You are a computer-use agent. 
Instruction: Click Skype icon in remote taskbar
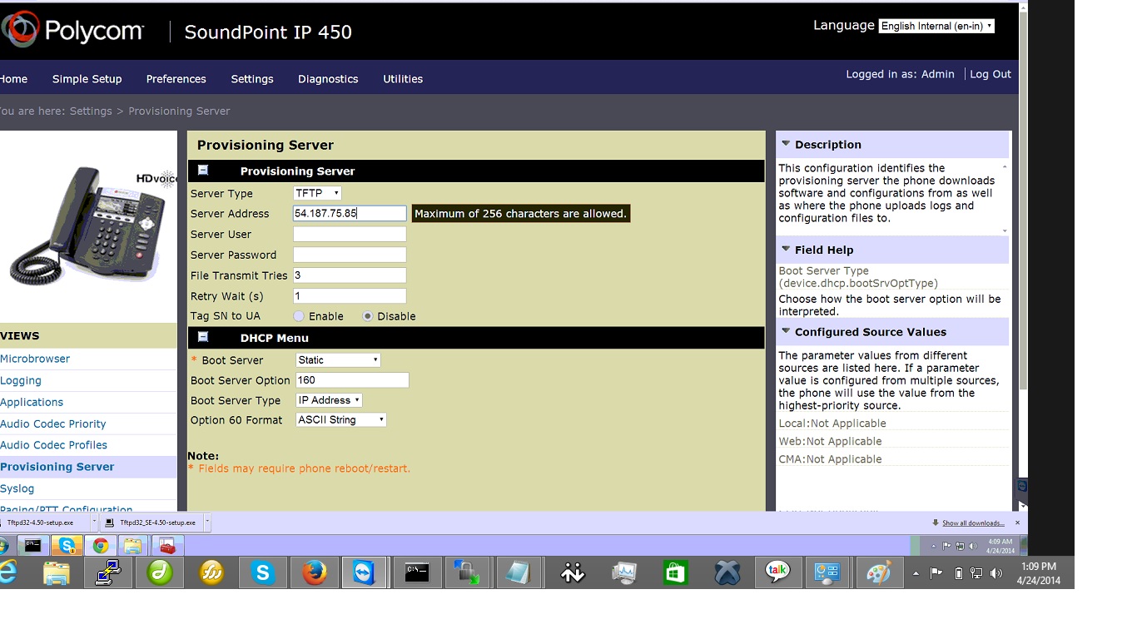[x=67, y=546]
